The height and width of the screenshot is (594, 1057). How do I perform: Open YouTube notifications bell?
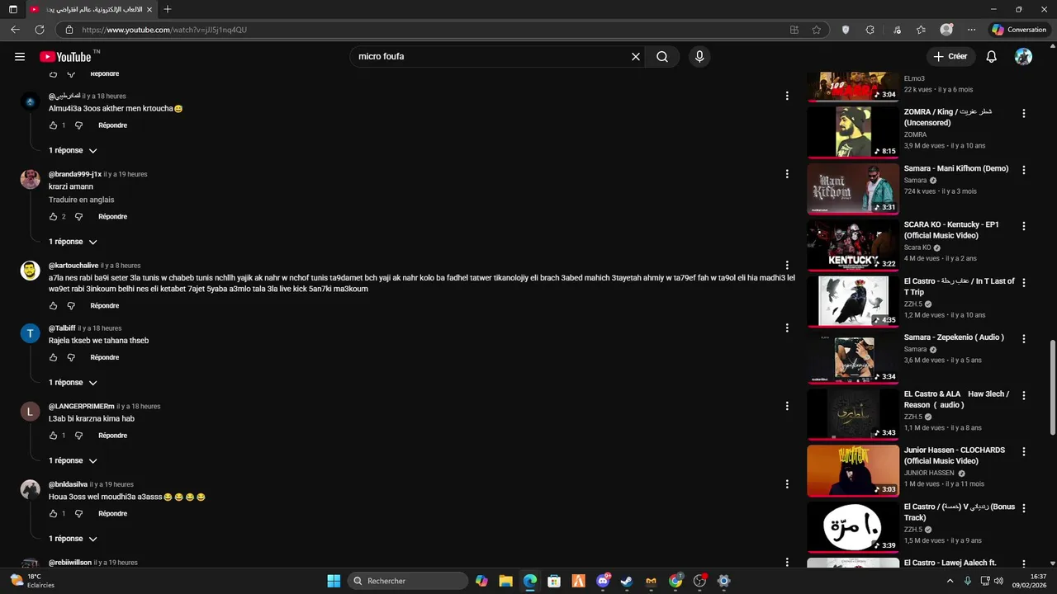pyautogui.click(x=992, y=57)
